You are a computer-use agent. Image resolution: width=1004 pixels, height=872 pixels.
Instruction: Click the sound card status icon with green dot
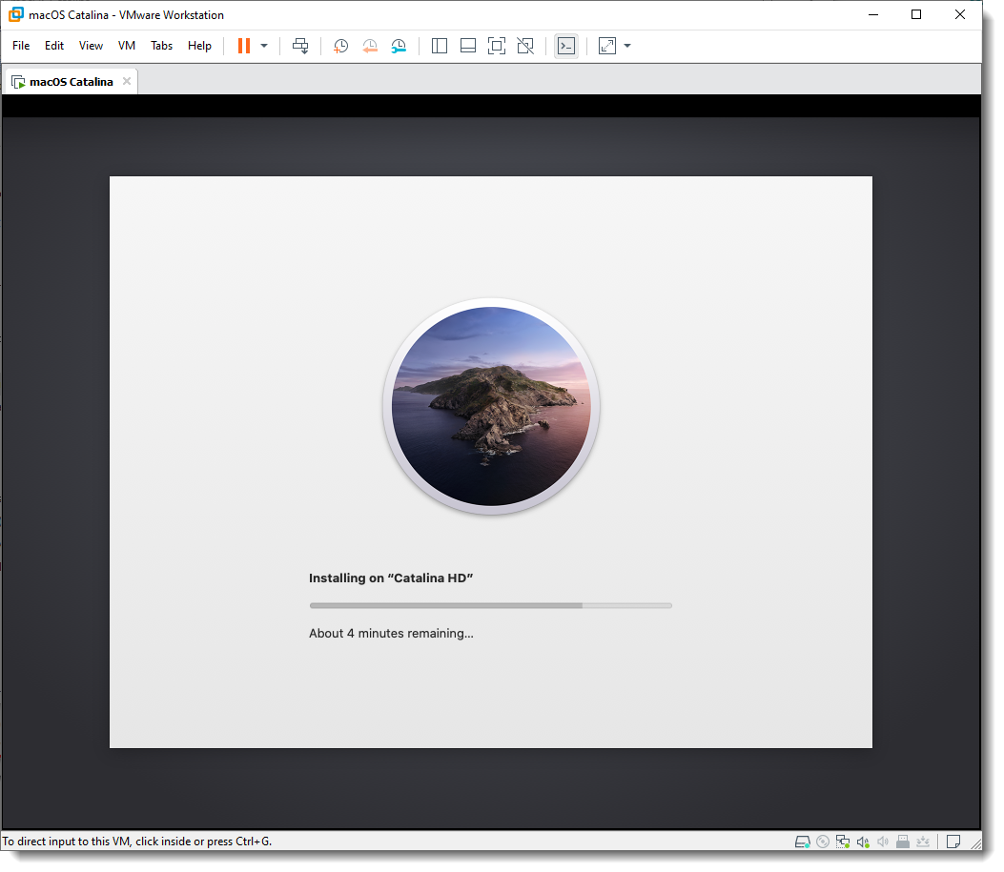point(863,842)
